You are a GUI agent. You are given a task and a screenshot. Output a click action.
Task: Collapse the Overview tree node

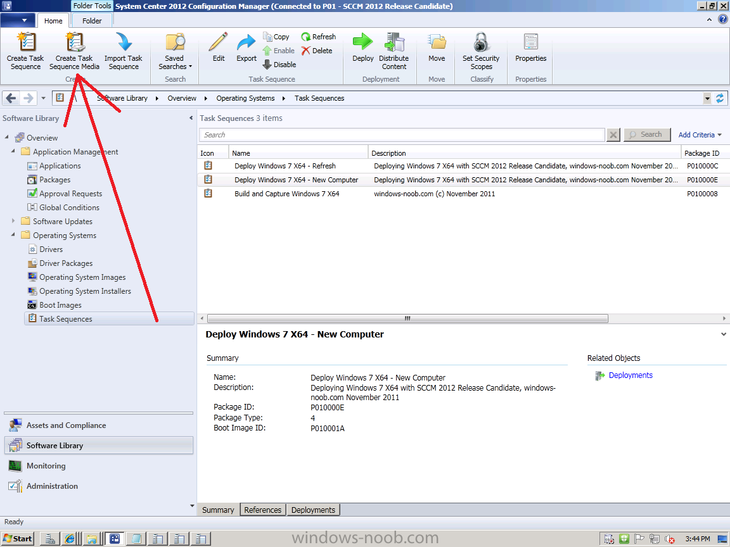6,137
